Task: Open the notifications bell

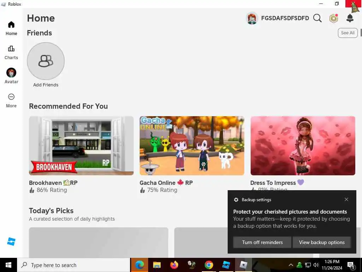Action: [x=350, y=18]
